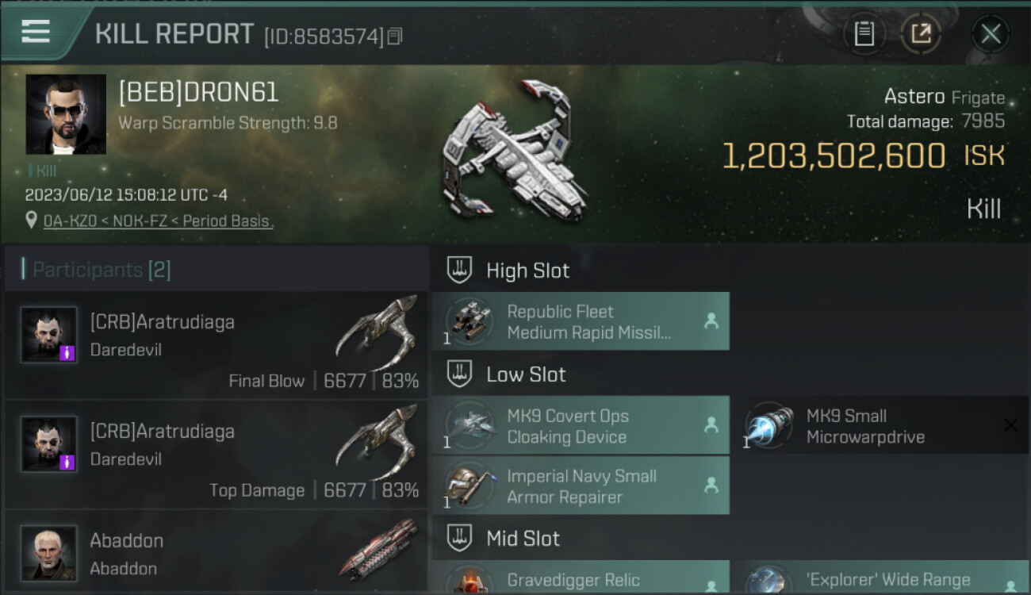
Task: Click the High Slot shield icon
Action: pyautogui.click(x=459, y=270)
